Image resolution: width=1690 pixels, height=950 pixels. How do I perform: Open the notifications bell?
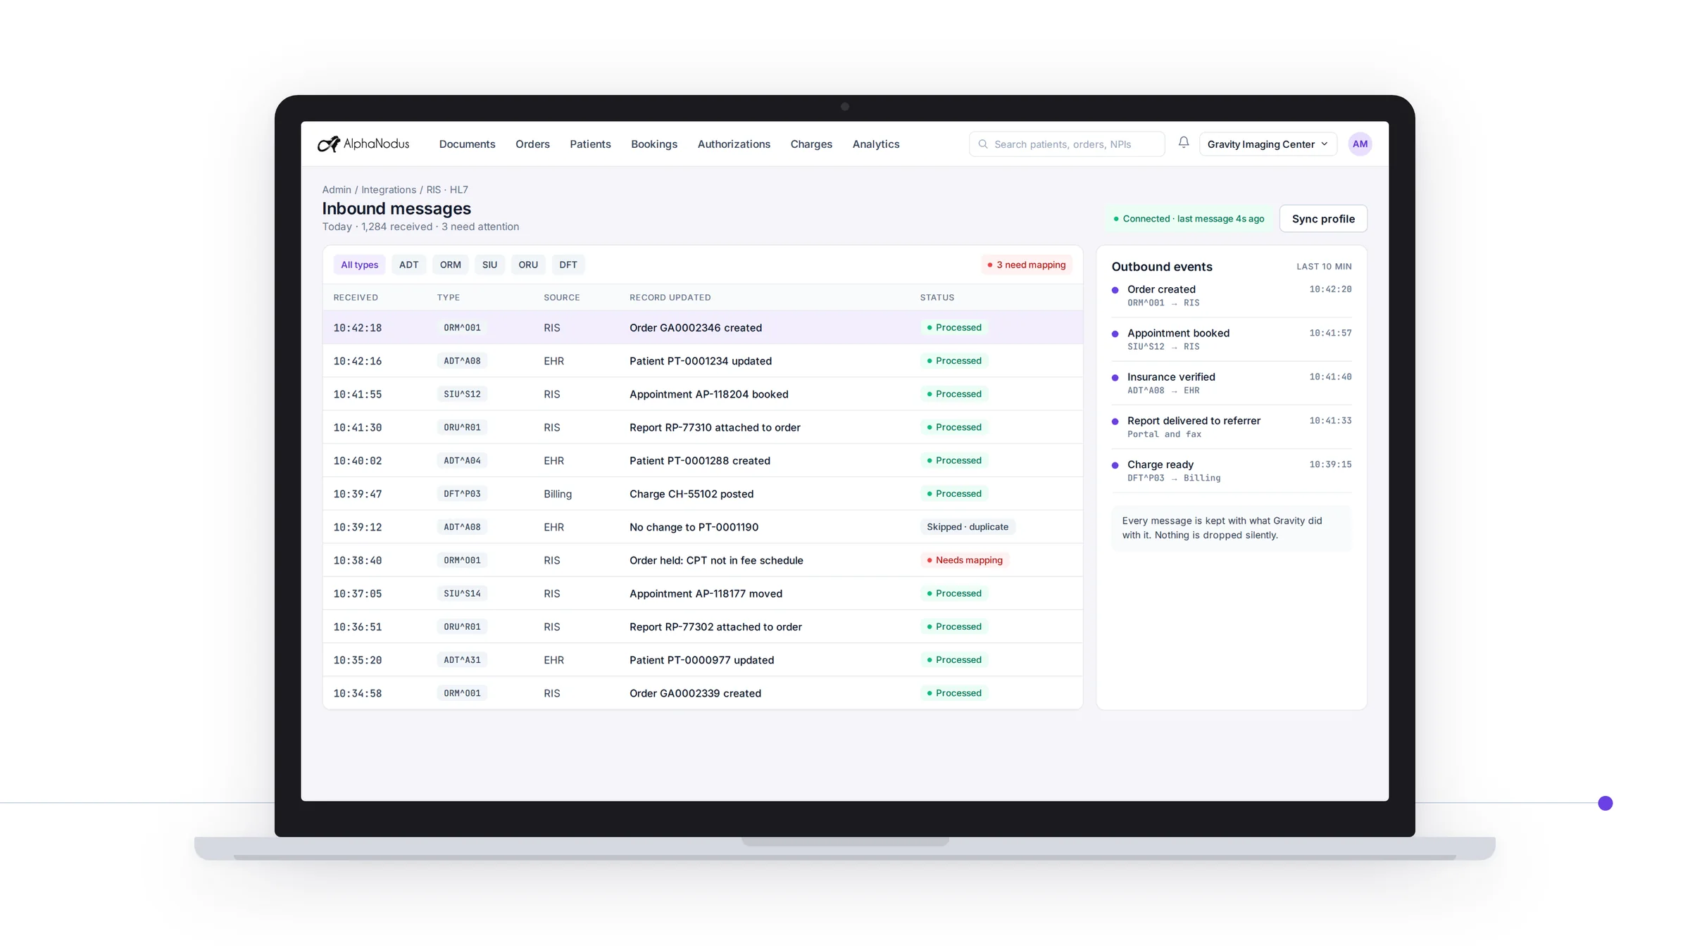1184,143
